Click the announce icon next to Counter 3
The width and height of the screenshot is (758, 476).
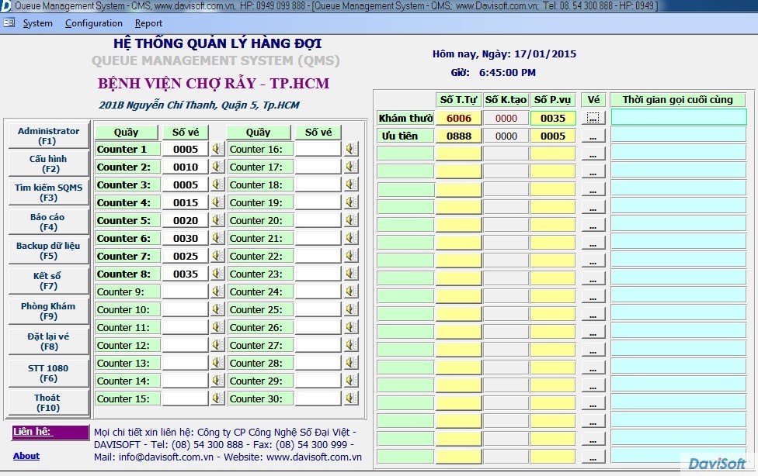[x=217, y=185]
